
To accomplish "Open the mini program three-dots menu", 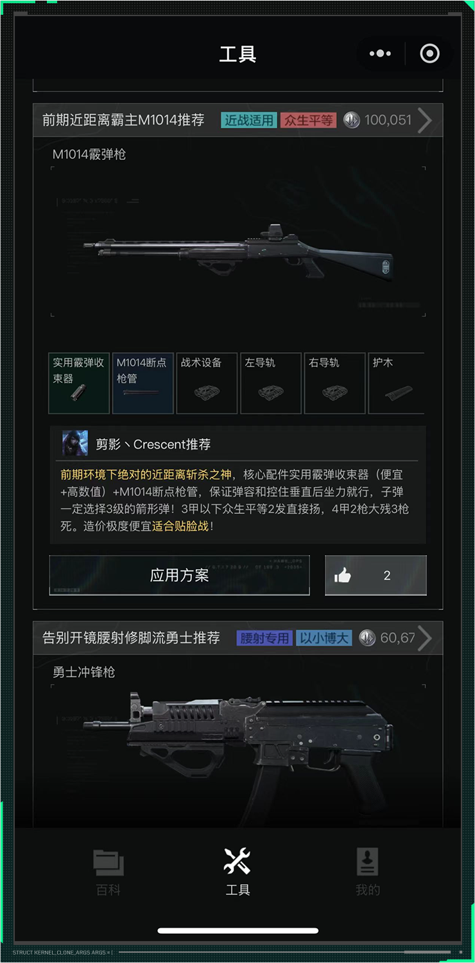I will pyautogui.click(x=380, y=54).
